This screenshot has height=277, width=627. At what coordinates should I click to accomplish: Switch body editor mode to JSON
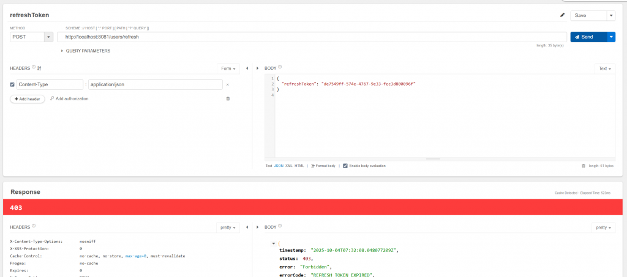(279, 166)
